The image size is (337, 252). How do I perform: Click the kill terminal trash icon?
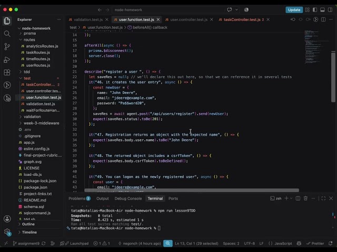pyautogui.click(x=305, y=198)
